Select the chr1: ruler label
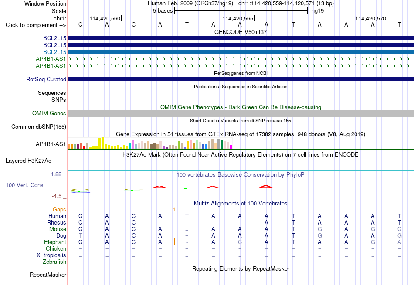 [x=60, y=18]
